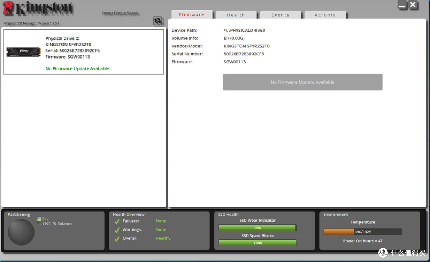The height and width of the screenshot is (262, 430).
Task: Minimize the Kingston SSD Manager window
Action: click(x=402, y=5)
